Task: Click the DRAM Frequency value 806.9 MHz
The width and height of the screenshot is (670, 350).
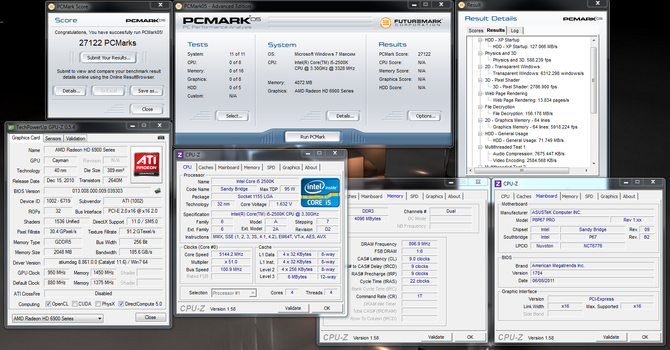Action: (419, 244)
